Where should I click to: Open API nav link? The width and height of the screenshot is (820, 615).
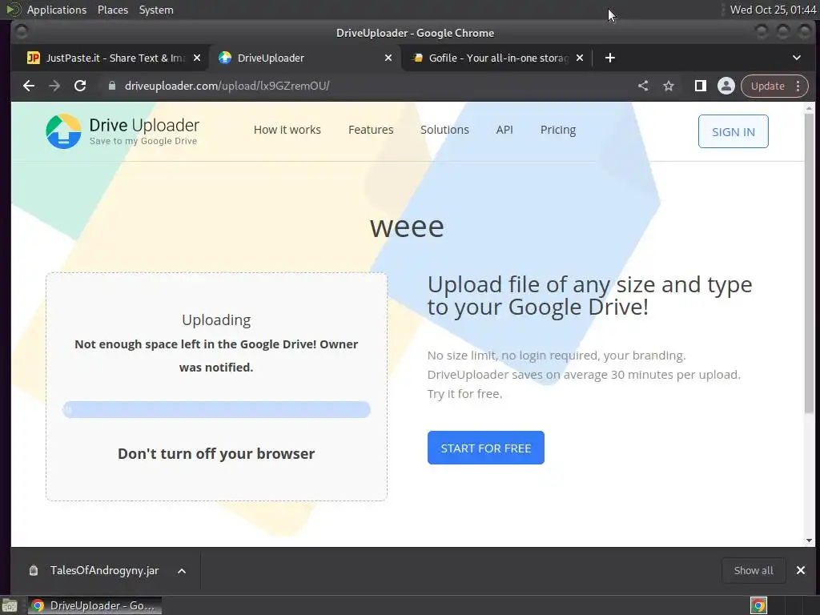(x=504, y=130)
